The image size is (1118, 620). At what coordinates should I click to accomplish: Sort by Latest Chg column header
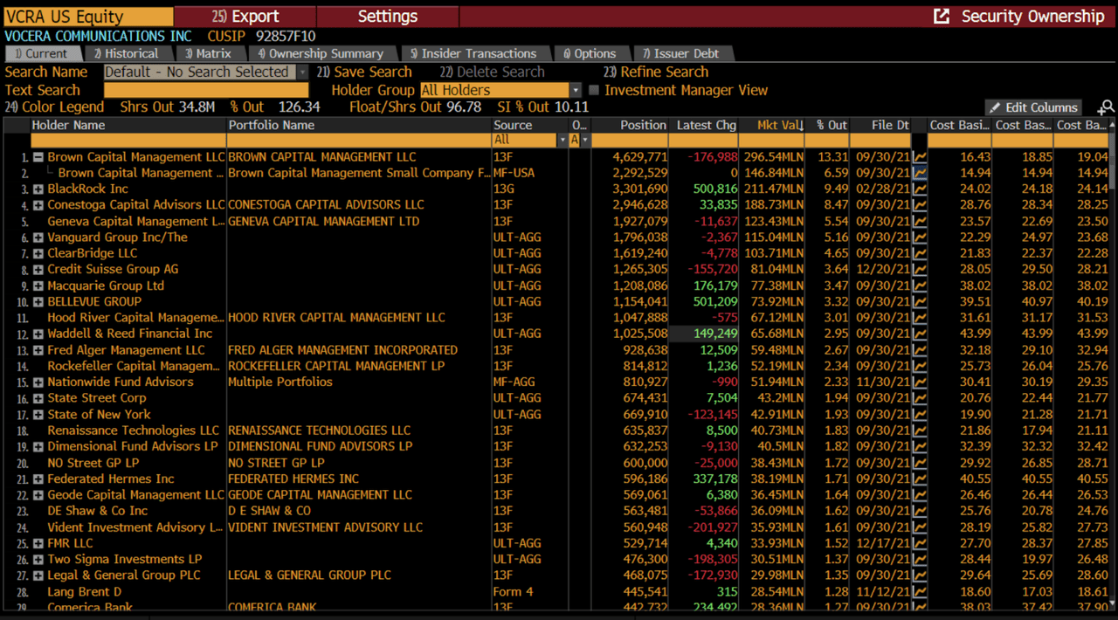(x=705, y=125)
